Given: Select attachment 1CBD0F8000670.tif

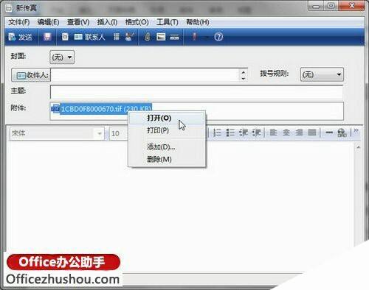Looking at the screenshot, I should 101,108.
